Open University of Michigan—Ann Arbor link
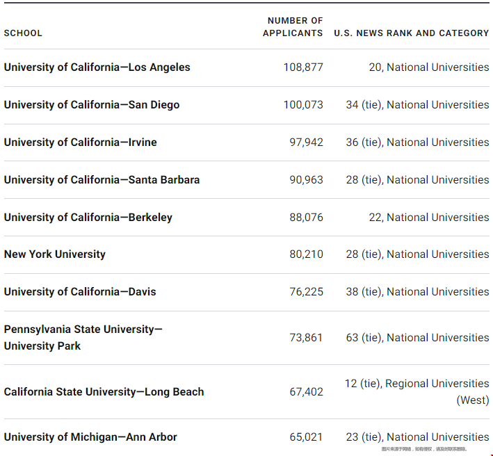 [90, 437]
